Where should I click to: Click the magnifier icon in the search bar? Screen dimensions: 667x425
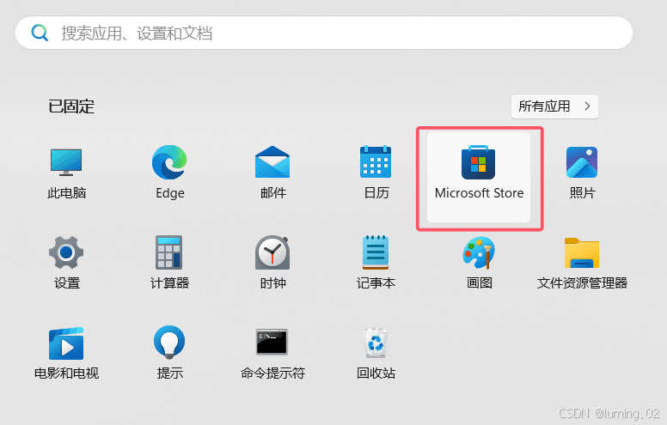[40, 33]
